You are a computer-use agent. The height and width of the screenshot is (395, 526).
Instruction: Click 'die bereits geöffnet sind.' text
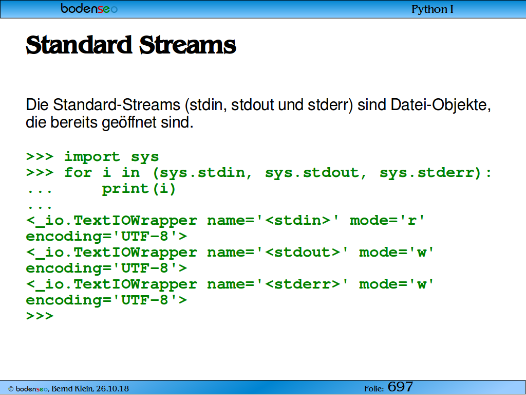point(110,122)
